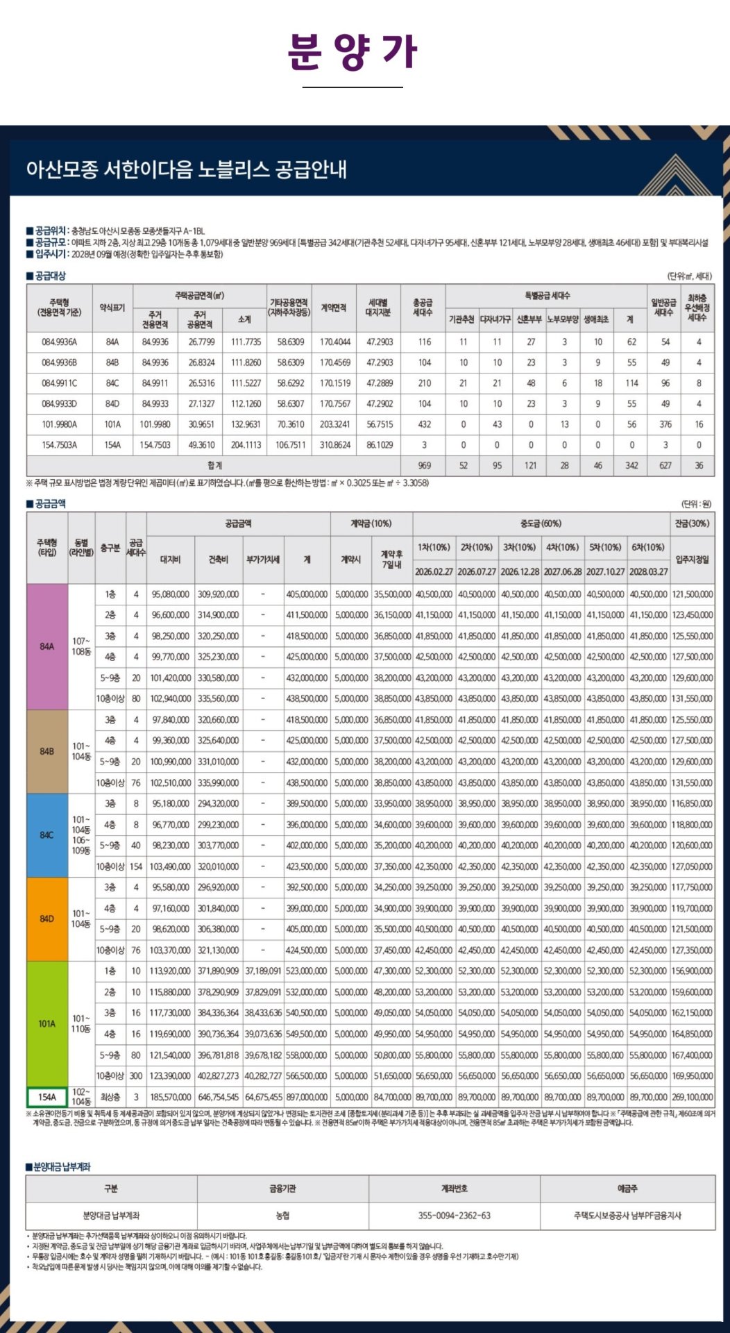
Task: Click the total row value '969'
Action: (425, 466)
